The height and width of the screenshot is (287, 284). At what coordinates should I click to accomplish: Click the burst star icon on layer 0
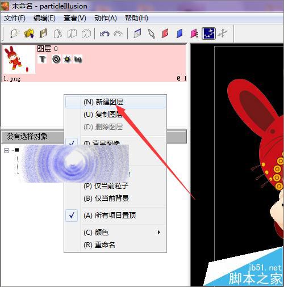pyautogui.click(x=67, y=59)
